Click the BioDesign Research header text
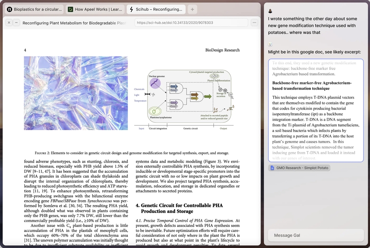This screenshot has width=370, height=248. click(222, 50)
